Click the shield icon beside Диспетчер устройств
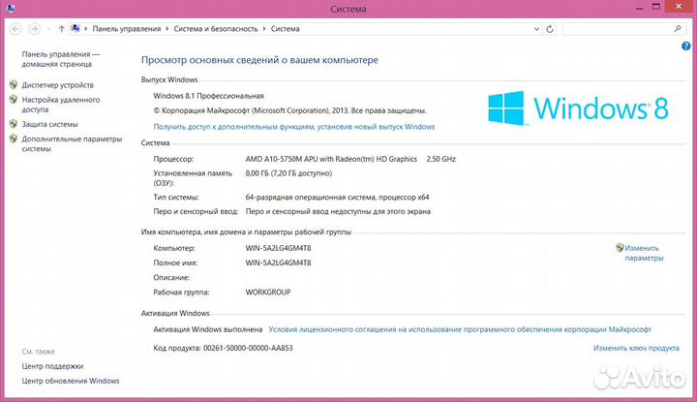 pyautogui.click(x=14, y=84)
